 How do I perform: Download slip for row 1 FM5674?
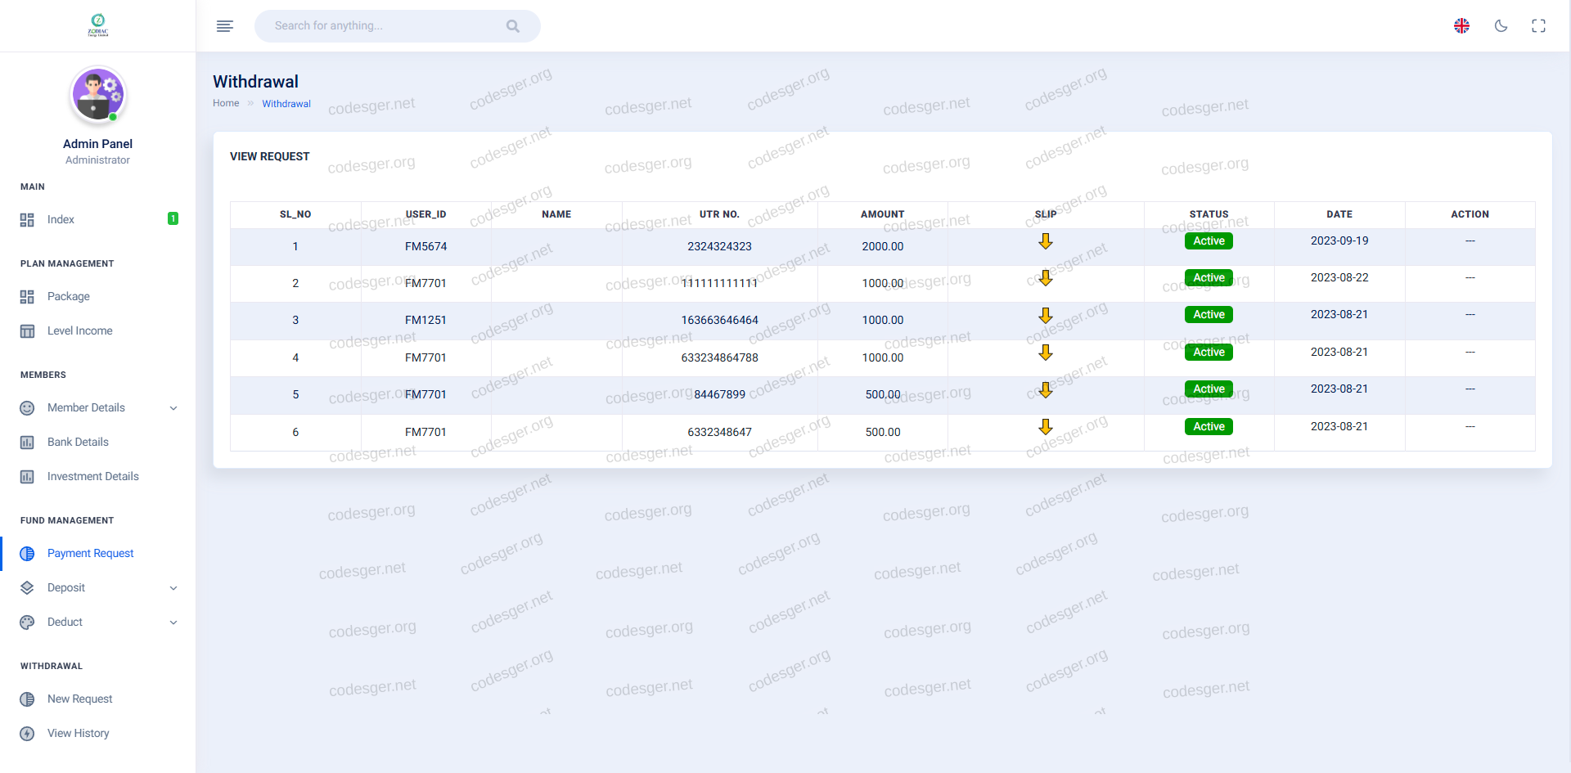tap(1045, 241)
